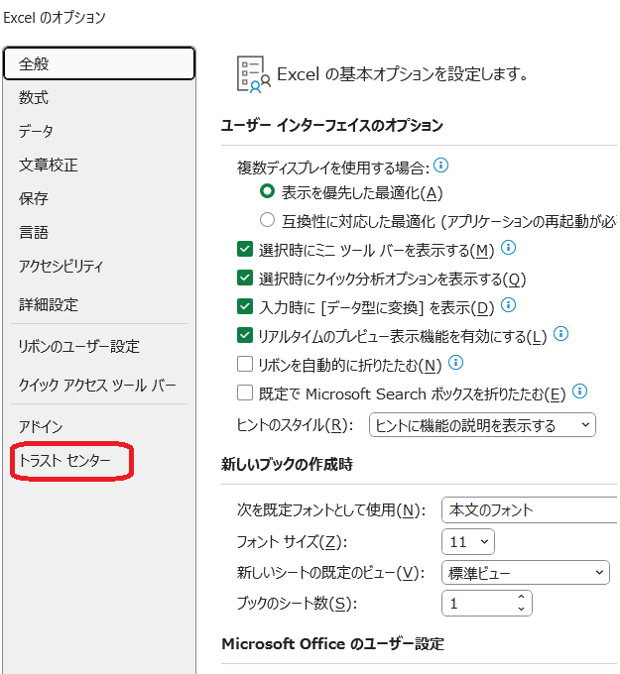
Task: Click info icon beside リボンを自動的に折りたたむ
Action: (455, 363)
